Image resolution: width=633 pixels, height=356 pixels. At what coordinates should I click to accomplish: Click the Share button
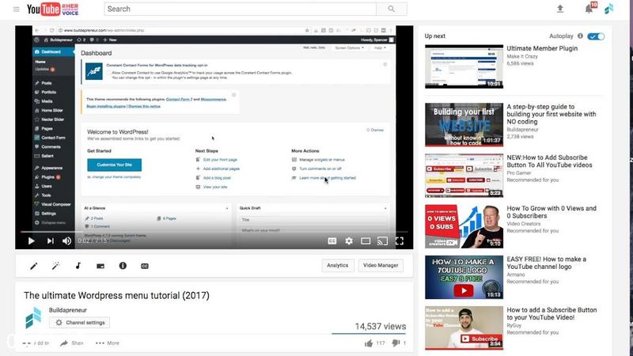pyautogui.click(x=72, y=343)
